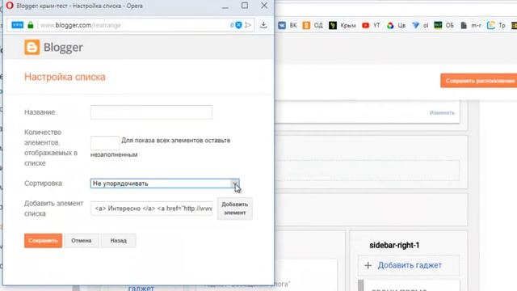The height and width of the screenshot is (291, 517).
Task: Click the Отмена button
Action: 82,241
